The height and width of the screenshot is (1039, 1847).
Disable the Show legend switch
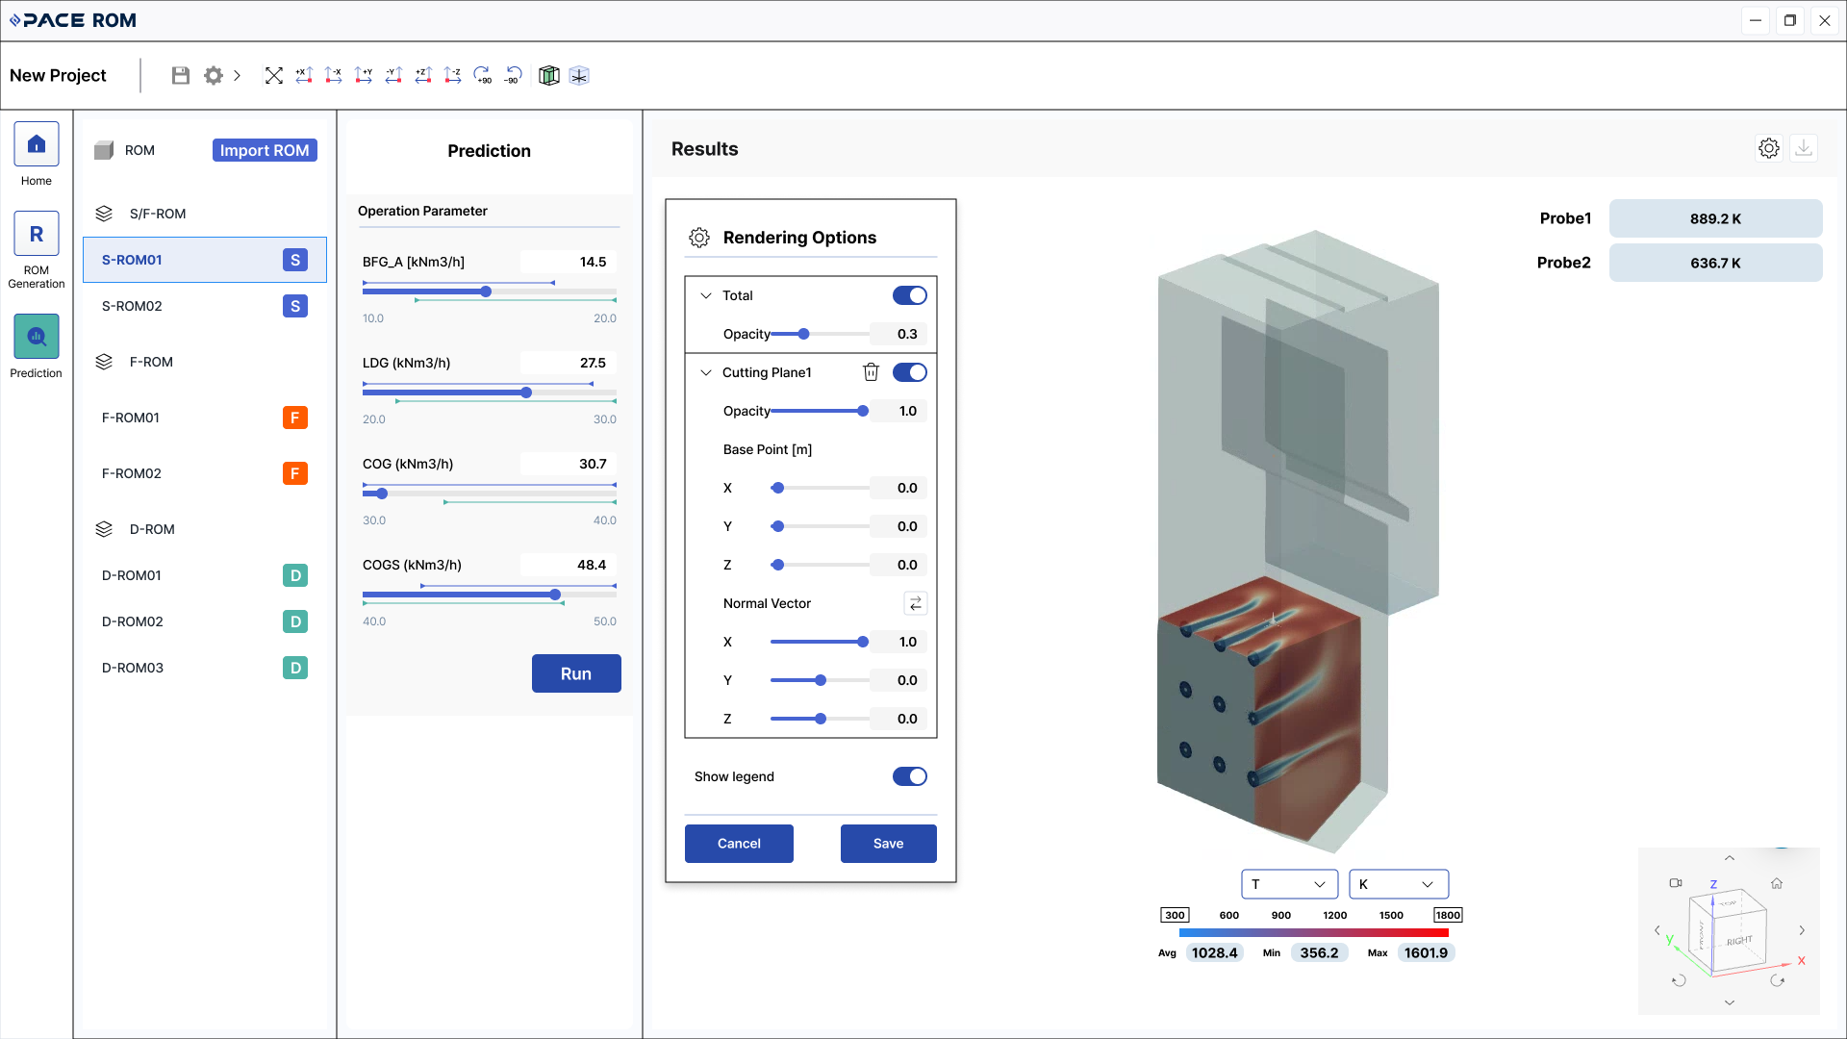click(x=910, y=776)
